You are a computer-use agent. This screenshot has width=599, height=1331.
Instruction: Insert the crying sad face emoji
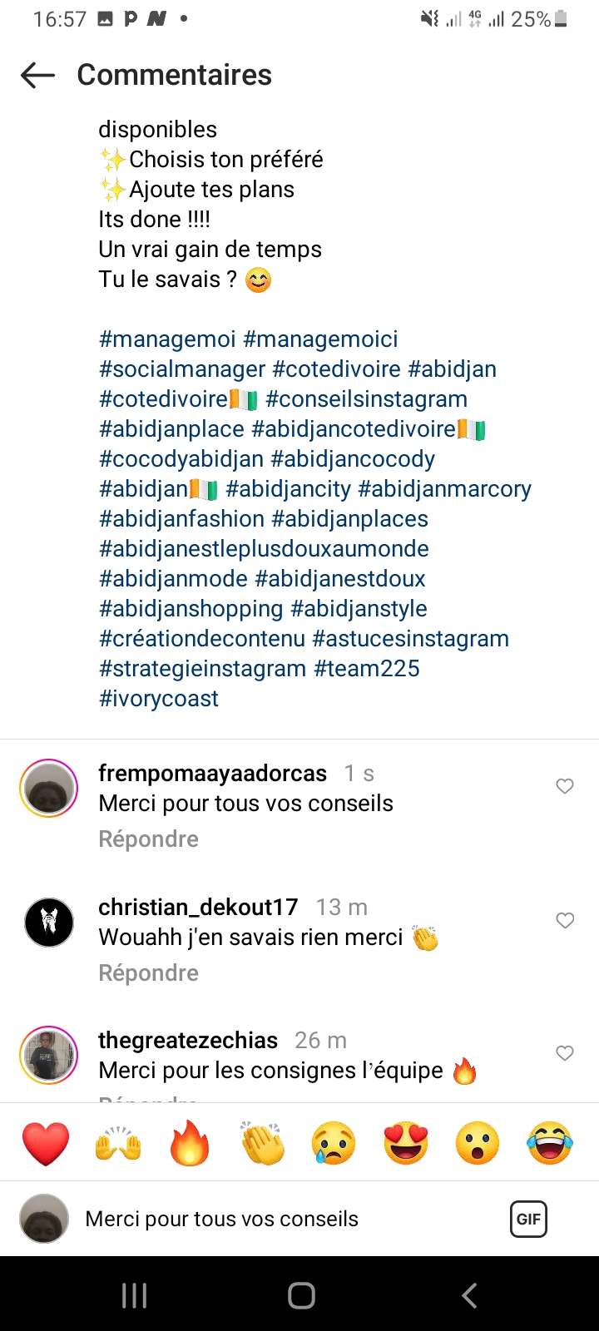pos(334,1144)
